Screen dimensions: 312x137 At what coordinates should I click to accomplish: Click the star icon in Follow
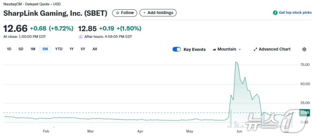coord(118,13)
